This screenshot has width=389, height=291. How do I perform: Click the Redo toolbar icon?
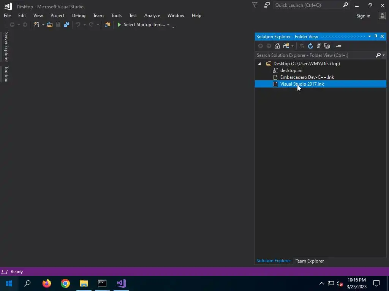click(x=91, y=25)
